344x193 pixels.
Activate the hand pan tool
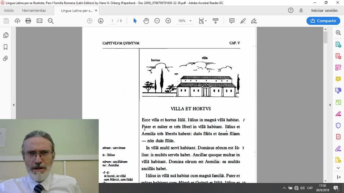146,21
